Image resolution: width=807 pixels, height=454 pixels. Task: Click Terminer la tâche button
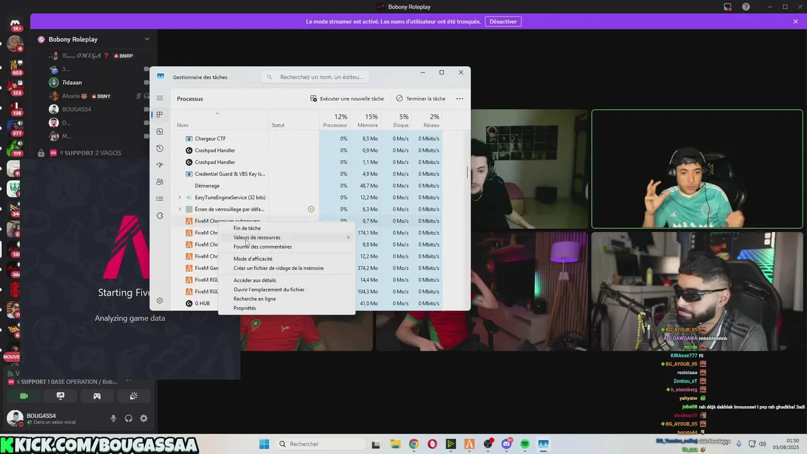(x=421, y=98)
